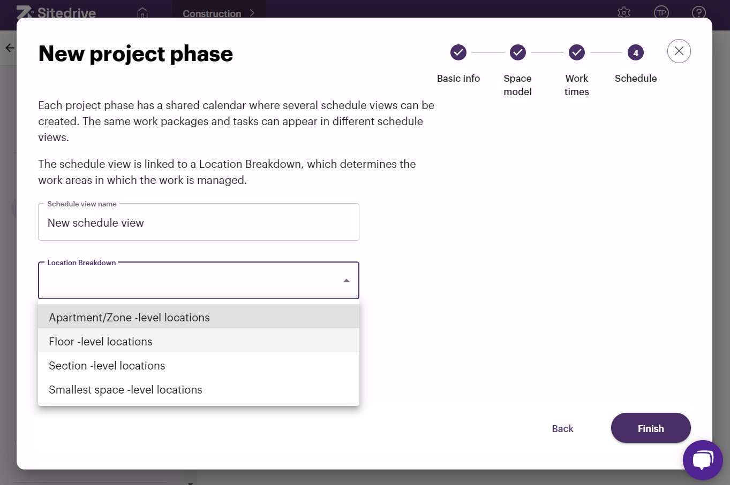Click the Schedule view name field

click(199, 222)
